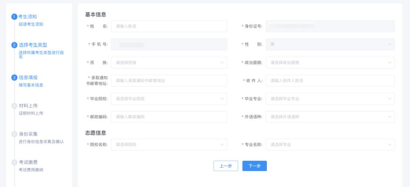Screen dimensions: 410x187
Task: Click step 5 circle icon for 身份采集
Action: tap(14, 134)
